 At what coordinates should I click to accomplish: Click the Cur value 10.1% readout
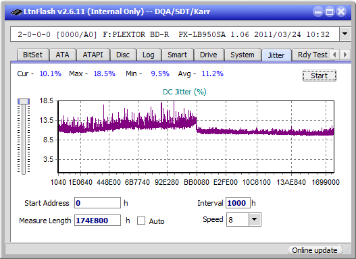tap(51, 74)
